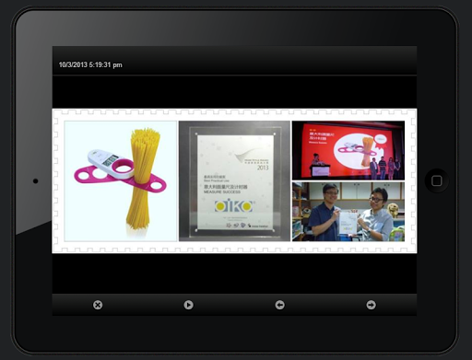472x360 pixels.
Task: Click the white speech bubble on red screen
Action: pyautogui.click(x=382, y=140)
